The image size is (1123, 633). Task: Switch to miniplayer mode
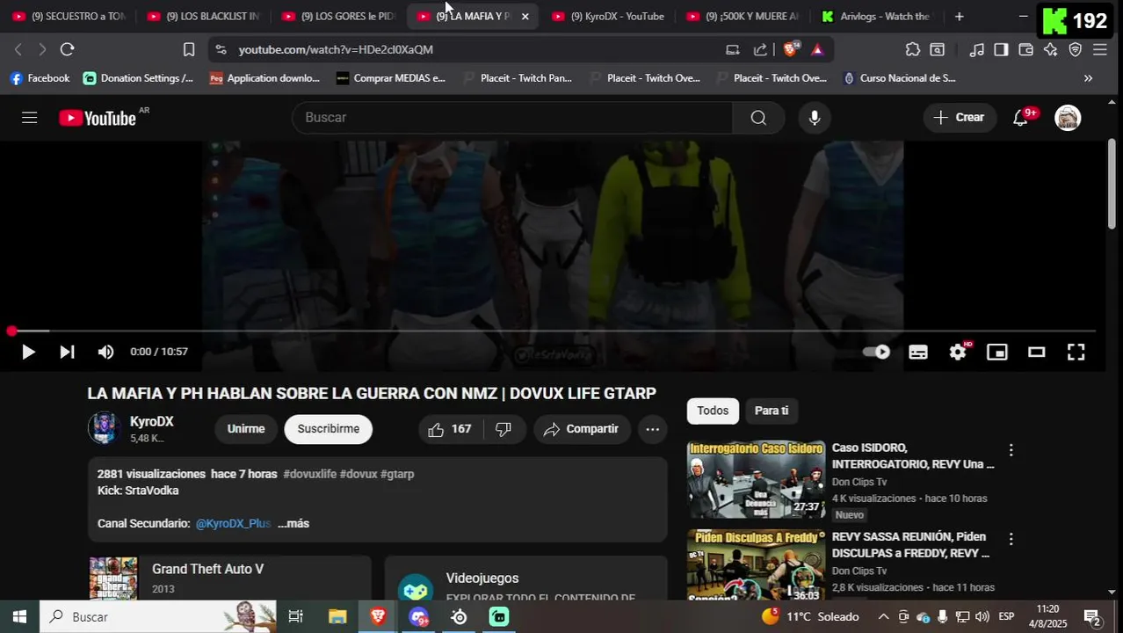tap(997, 352)
